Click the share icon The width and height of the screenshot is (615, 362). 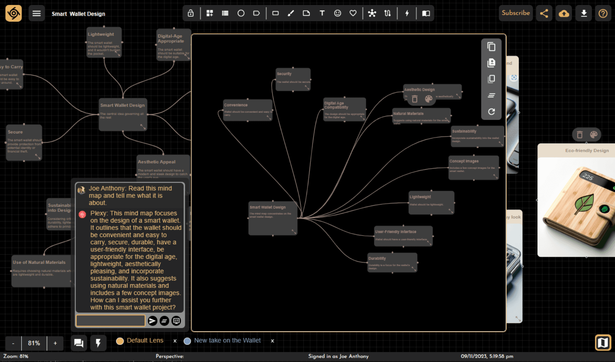(x=544, y=13)
